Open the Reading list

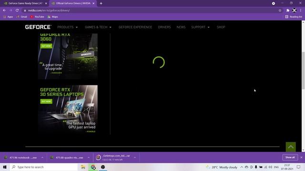click(x=294, y=17)
